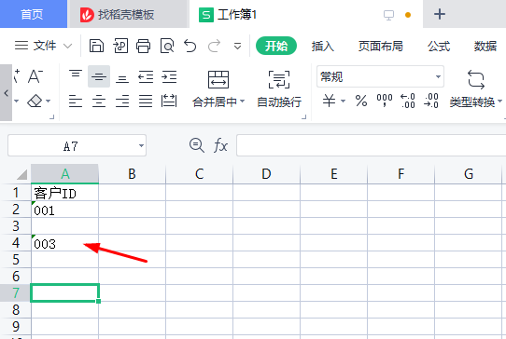Open the eraser dropdown arrow
The image size is (506, 339).
tap(49, 102)
